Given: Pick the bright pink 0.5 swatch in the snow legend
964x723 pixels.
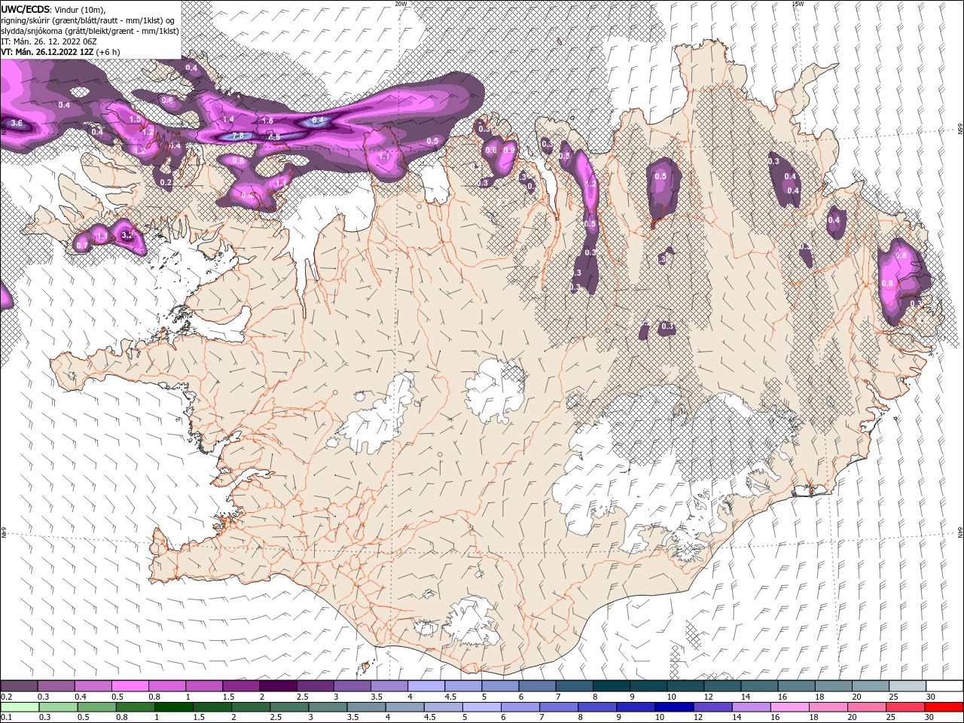Looking at the screenshot, I should 130,686.
